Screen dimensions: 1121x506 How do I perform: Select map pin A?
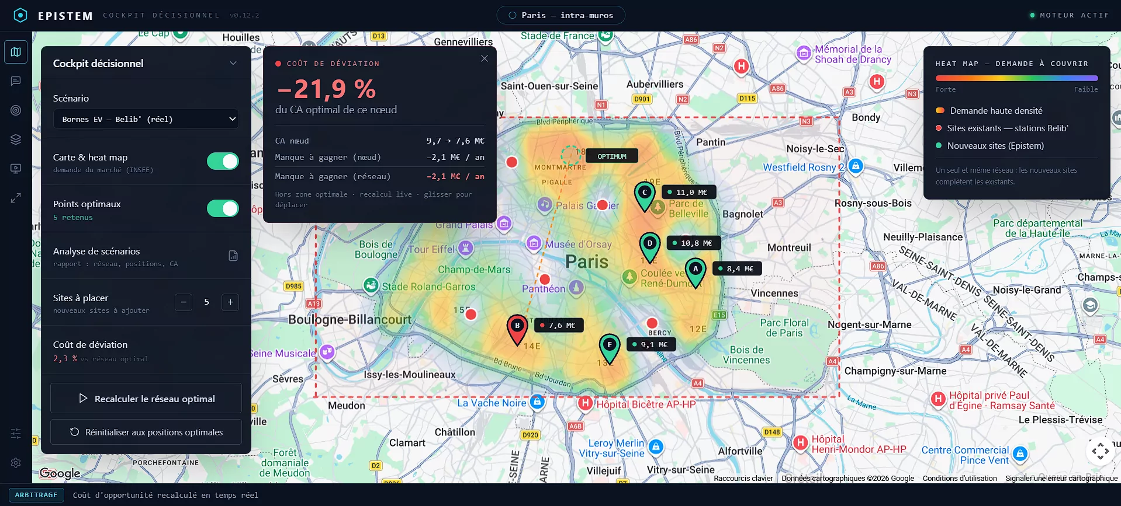click(696, 273)
